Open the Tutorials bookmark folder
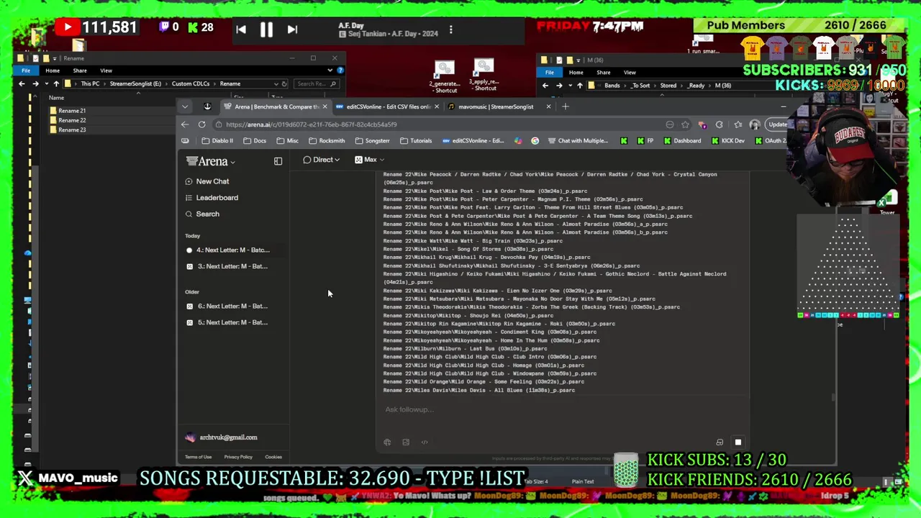 point(417,141)
